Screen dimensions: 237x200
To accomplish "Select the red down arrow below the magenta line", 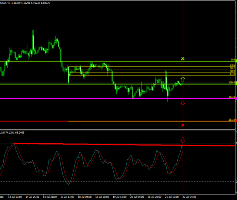I will tap(183, 103).
